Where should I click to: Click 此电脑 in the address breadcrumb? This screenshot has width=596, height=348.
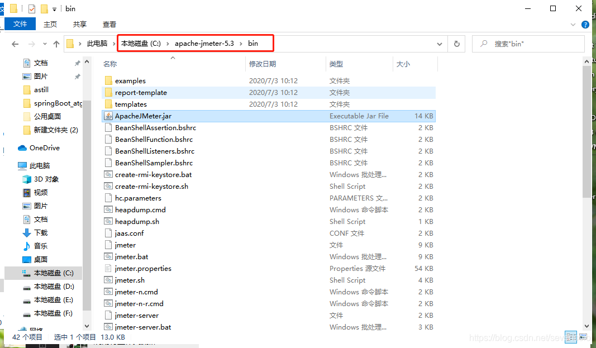(97, 44)
